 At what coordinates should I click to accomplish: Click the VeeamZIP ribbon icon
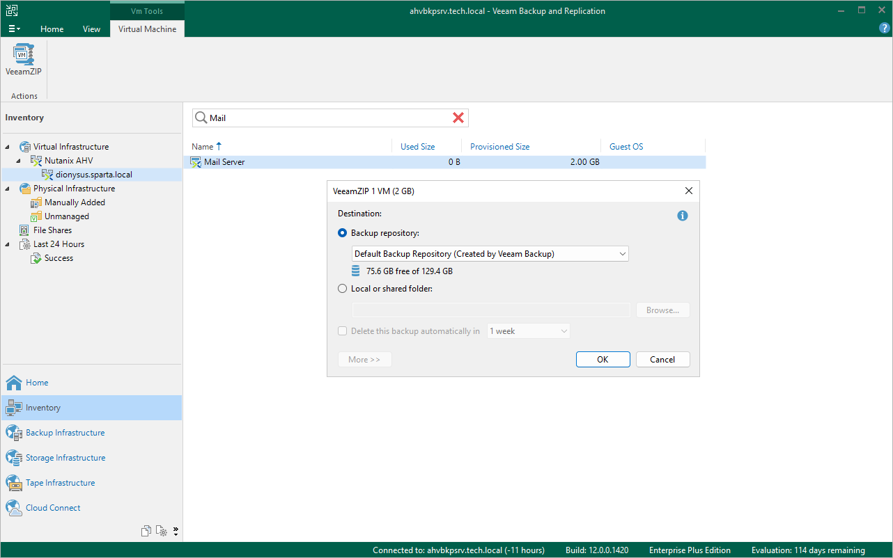coord(24,54)
